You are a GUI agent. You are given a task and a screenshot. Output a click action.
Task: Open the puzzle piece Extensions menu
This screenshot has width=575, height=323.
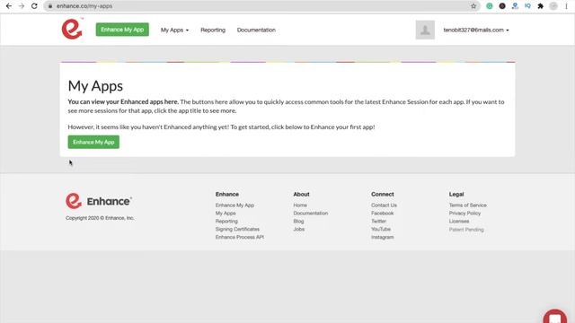[541, 6]
